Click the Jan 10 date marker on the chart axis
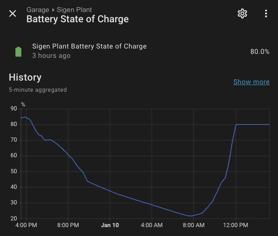The width and height of the screenshot is (278, 236). [110, 225]
